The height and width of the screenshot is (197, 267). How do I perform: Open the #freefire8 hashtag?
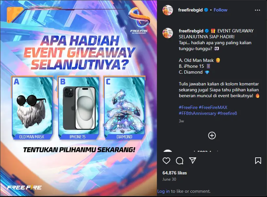(227, 113)
